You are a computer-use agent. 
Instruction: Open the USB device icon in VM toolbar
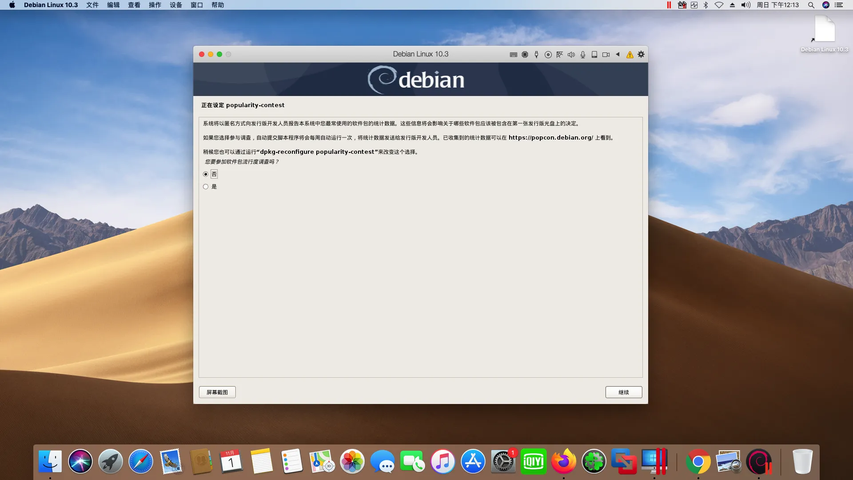click(x=536, y=54)
